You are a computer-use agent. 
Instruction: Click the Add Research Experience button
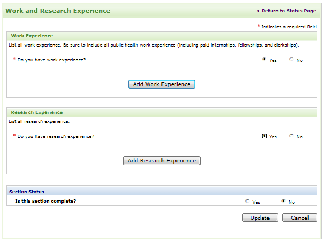[x=161, y=160]
